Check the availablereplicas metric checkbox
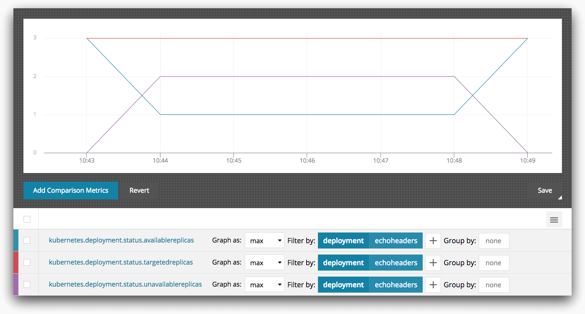Viewport: 585px width, 314px height. (27, 241)
